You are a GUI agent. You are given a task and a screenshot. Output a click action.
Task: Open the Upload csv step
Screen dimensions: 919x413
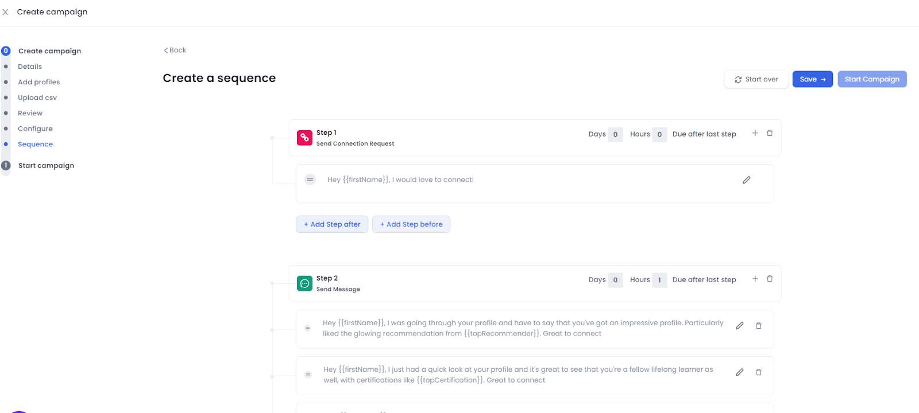(37, 98)
